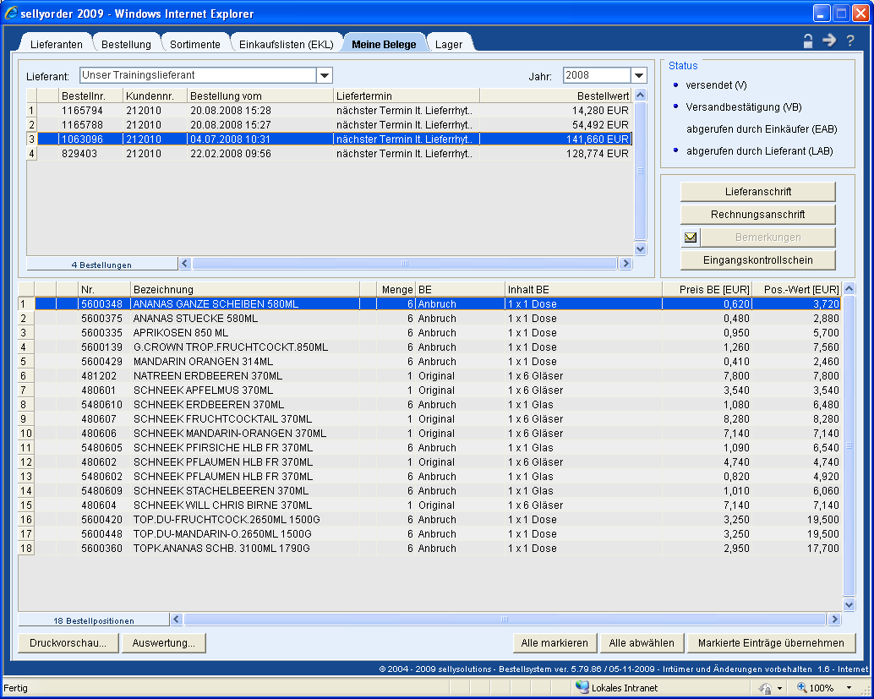Click the Lieferanschrift button
874x699 pixels.
pyautogui.click(x=757, y=192)
